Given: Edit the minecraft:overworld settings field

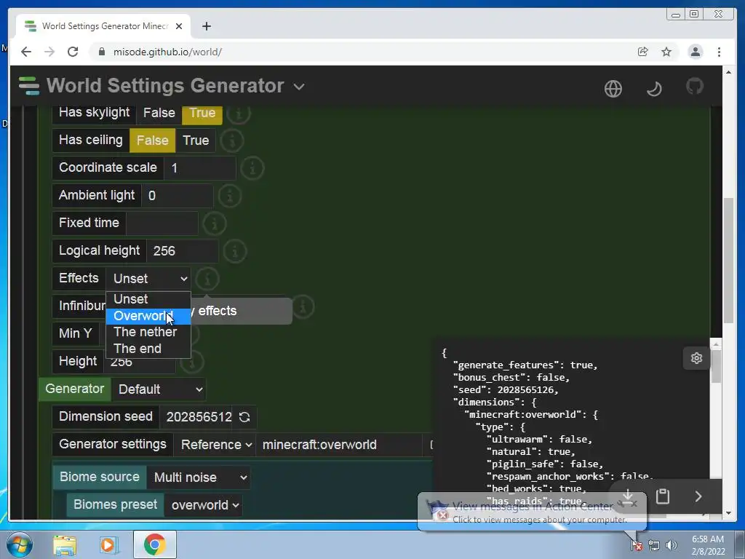Looking at the screenshot, I should point(338,445).
